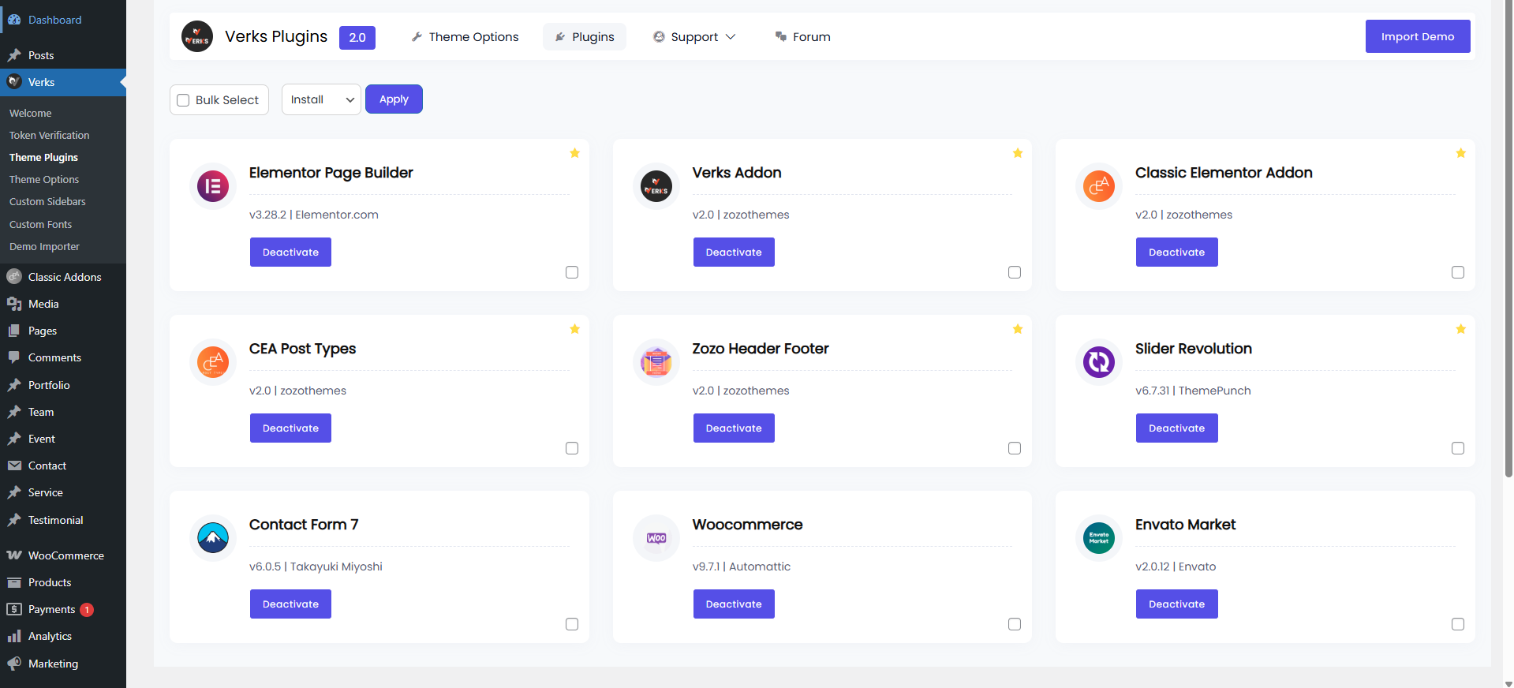The image size is (1514, 688).
Task: Click the Slider Revolution plugin icon
Action: pos(1098,362)
